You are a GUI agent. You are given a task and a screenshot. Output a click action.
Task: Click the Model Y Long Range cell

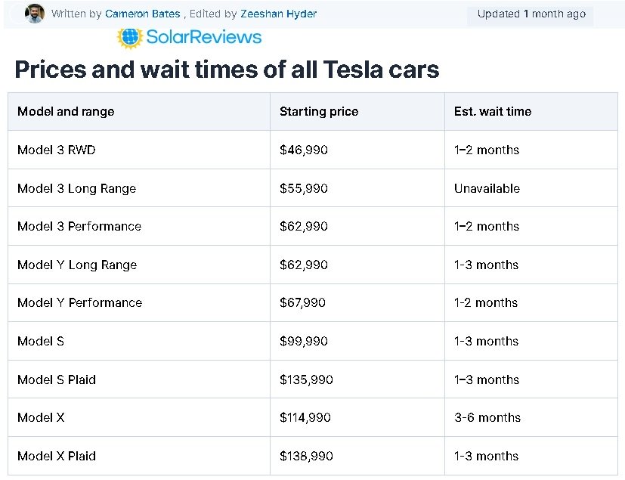(x=139, y=265)
